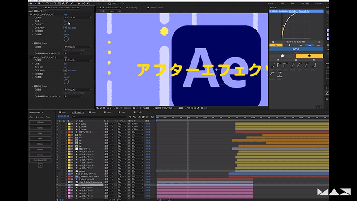Screen dimensions: 357x201
Task: Expand the 量 property in first effect
Action: (x=32, y=21)
